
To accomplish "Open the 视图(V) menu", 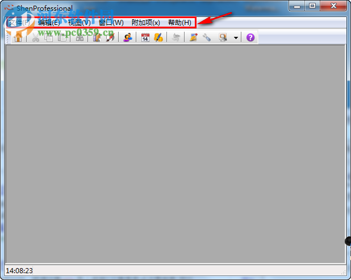I will click(80, 23).
